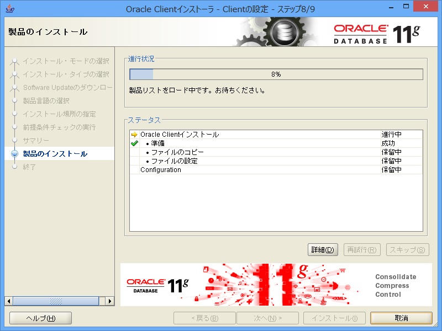The height and width of the screenshot is (331, 442).
Task: Click the Oracle Database 11g header logo
Action: pyautogui.click(x=376, y=34)
